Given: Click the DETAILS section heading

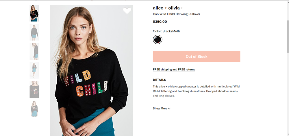Looking at the screenshot, I should click(x=160, y=80).
